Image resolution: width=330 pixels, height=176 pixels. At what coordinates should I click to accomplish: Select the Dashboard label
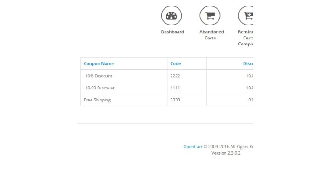coord(172,32)
